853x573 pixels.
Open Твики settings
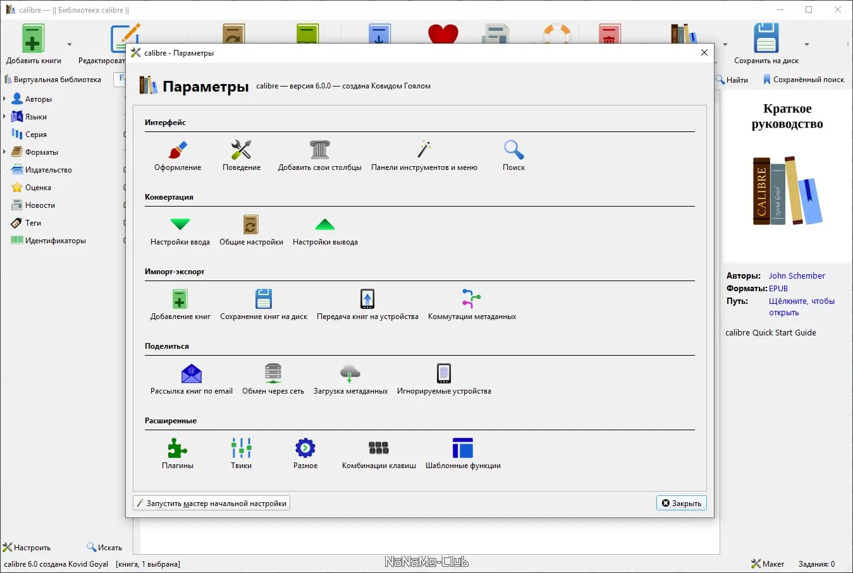(x=241, y=454)
